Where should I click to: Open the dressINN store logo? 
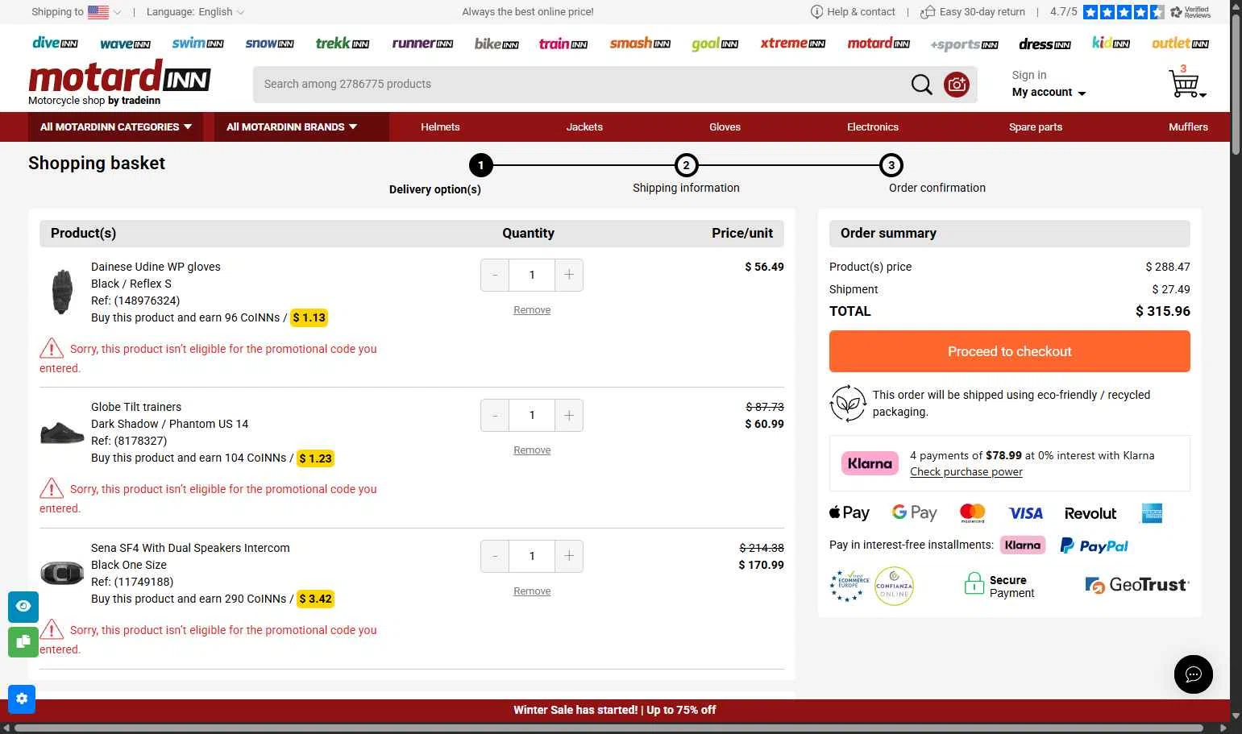pos(1045,44)
